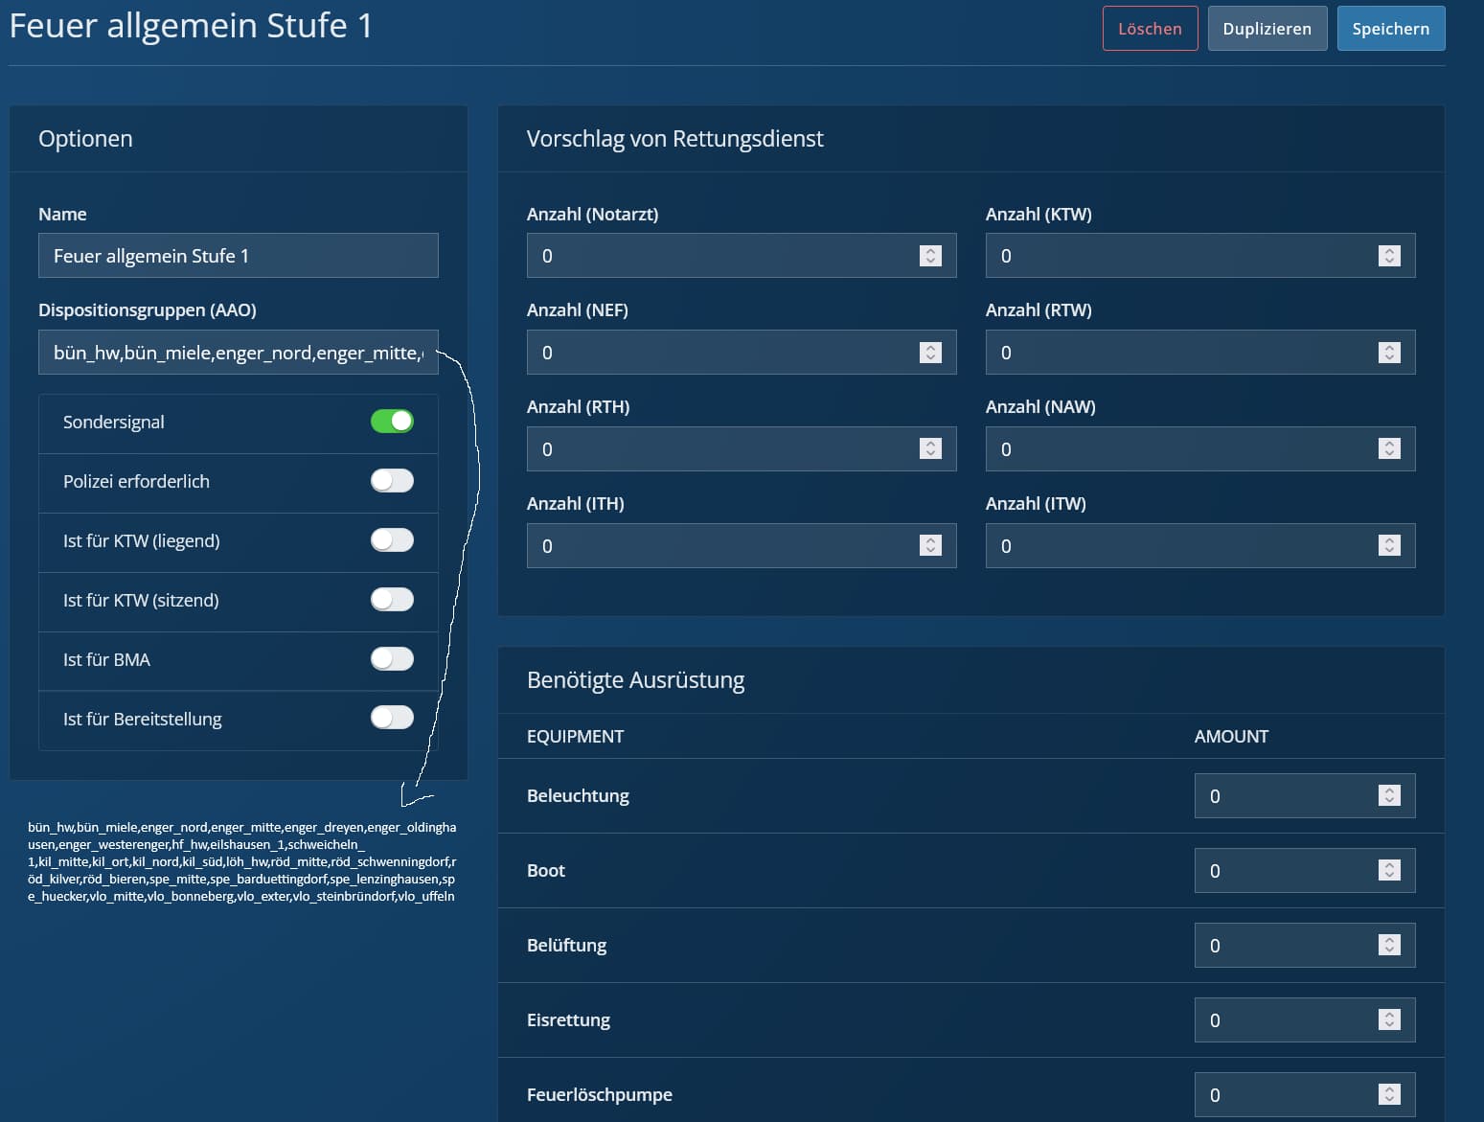Click the stepper in Anzahl (KTW) field
The image size is (1484, 1122).
click(1389, 256)
